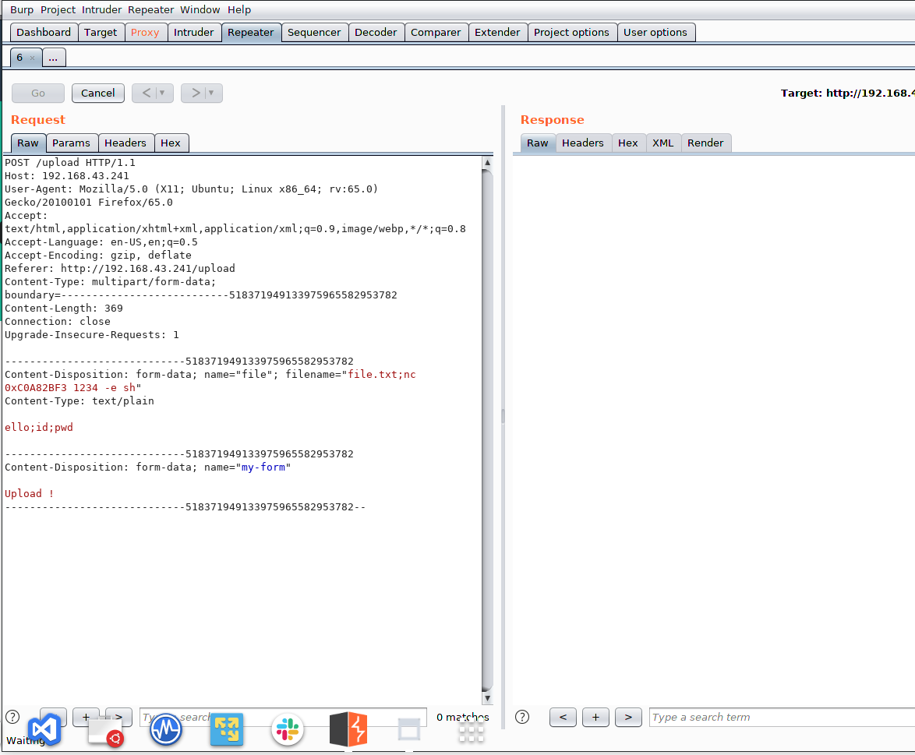Focus the request search field
Image resolution: width=915 pixels, height=755 pixels.
click(x=283, y=717)
